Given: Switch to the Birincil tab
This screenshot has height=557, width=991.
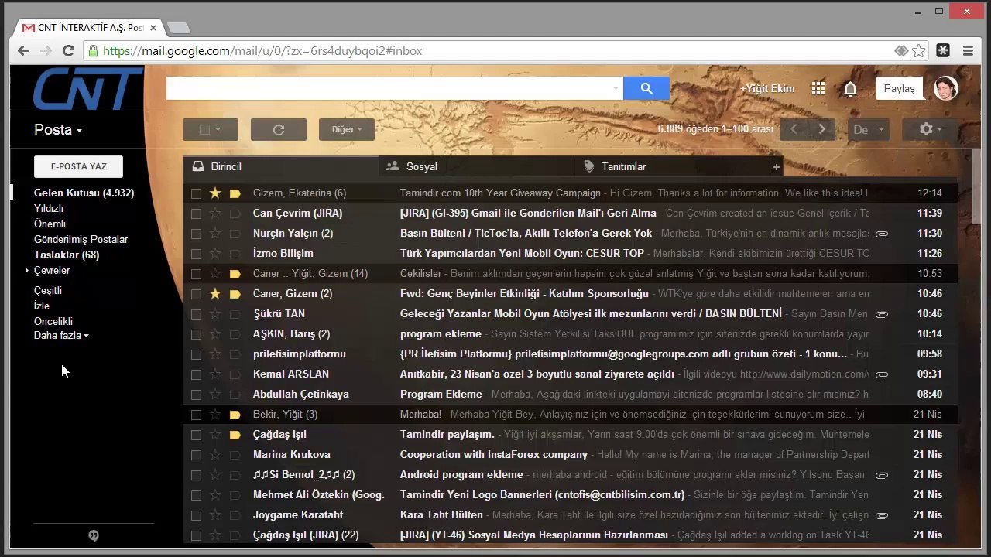Looking at the screenshot, I should 281,166.
